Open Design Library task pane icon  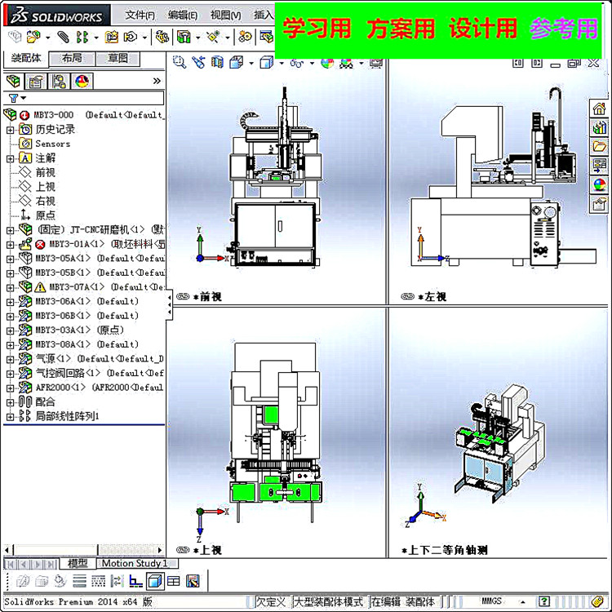[599, 127]
